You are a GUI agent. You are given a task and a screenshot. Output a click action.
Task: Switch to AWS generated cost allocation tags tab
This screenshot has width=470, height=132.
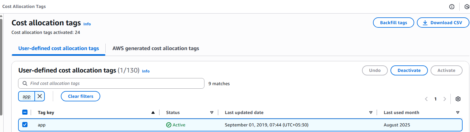click(155, 48)
